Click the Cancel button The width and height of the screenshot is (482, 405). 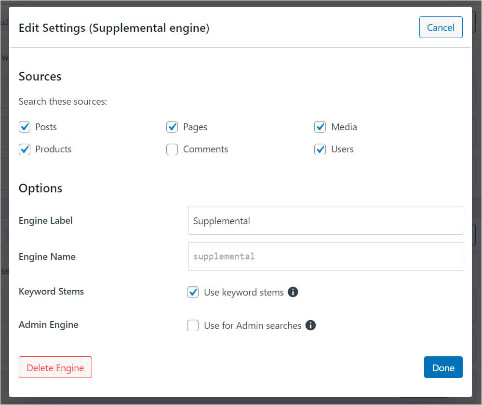point(441,27)
